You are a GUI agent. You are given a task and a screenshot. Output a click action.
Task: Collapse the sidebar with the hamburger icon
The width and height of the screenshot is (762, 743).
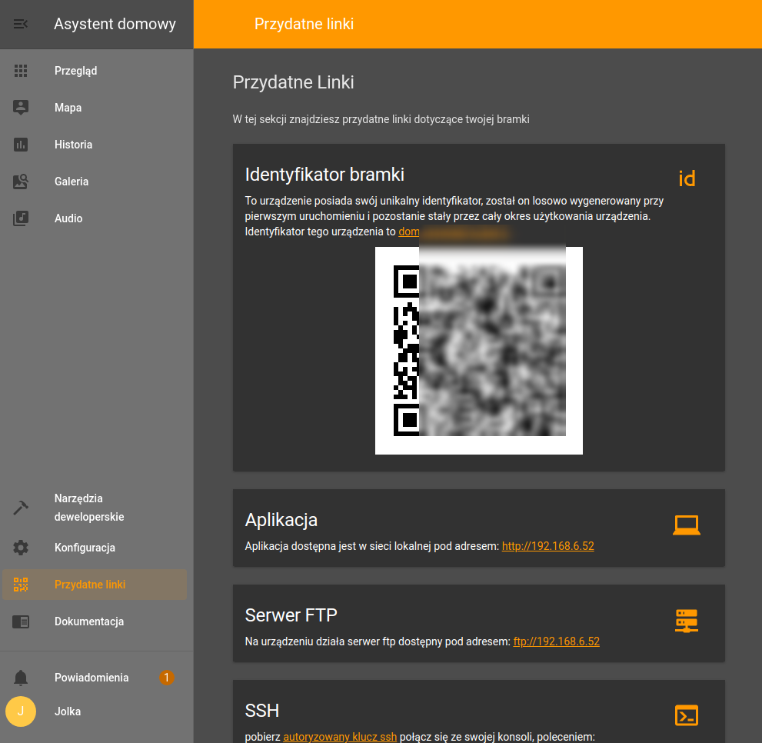[21, 24]
